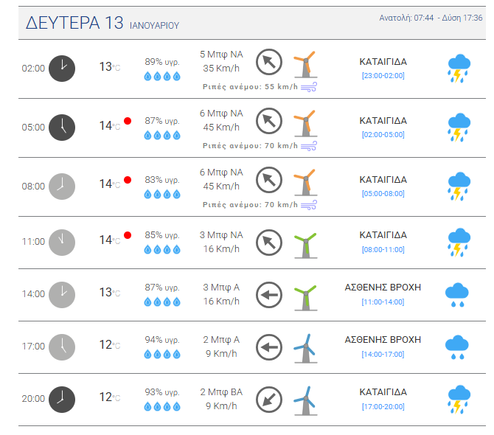Click the [23:00-02:00] time range link
This screenshot has height=435, width=494.
383,76
